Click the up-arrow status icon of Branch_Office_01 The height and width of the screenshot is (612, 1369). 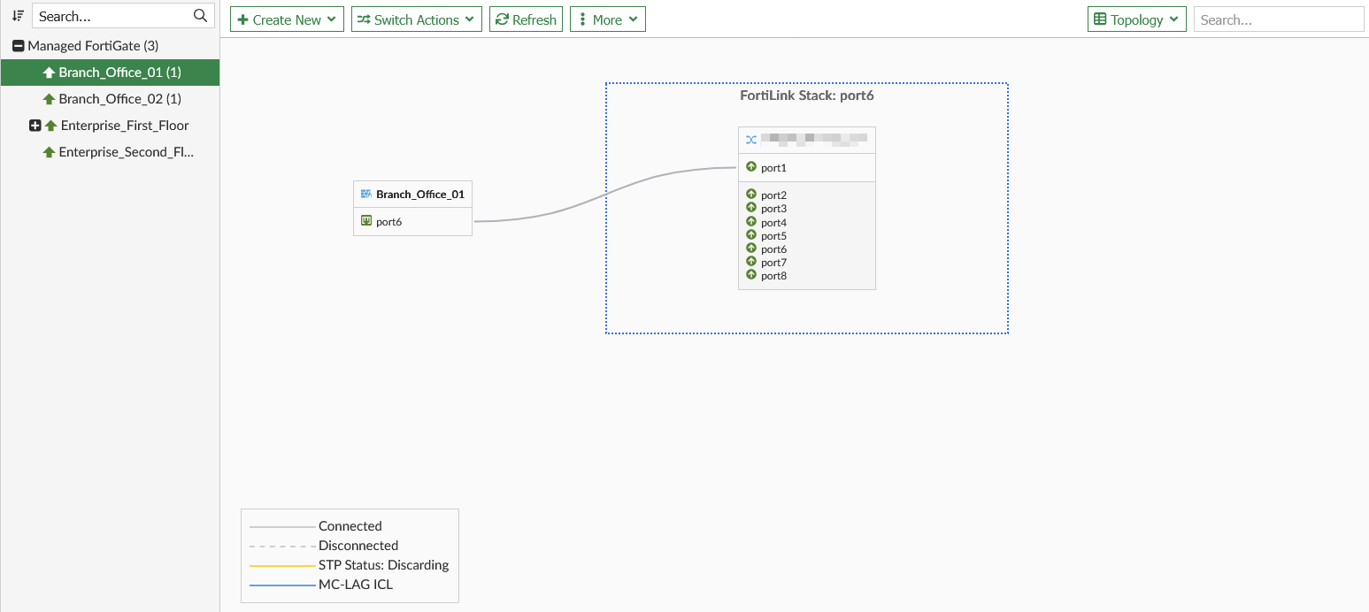coord(50,73)
